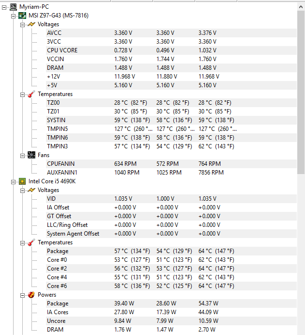The height and width of the screenshot is (335, 305).
Task: Select the VID voltage row
Action: point(171,199)
